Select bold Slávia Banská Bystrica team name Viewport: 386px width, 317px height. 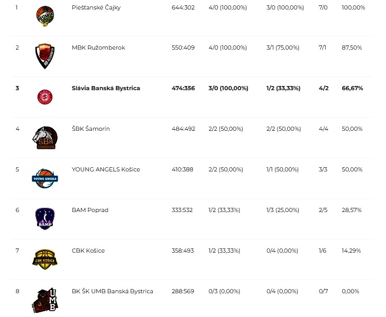pos(106,88)
